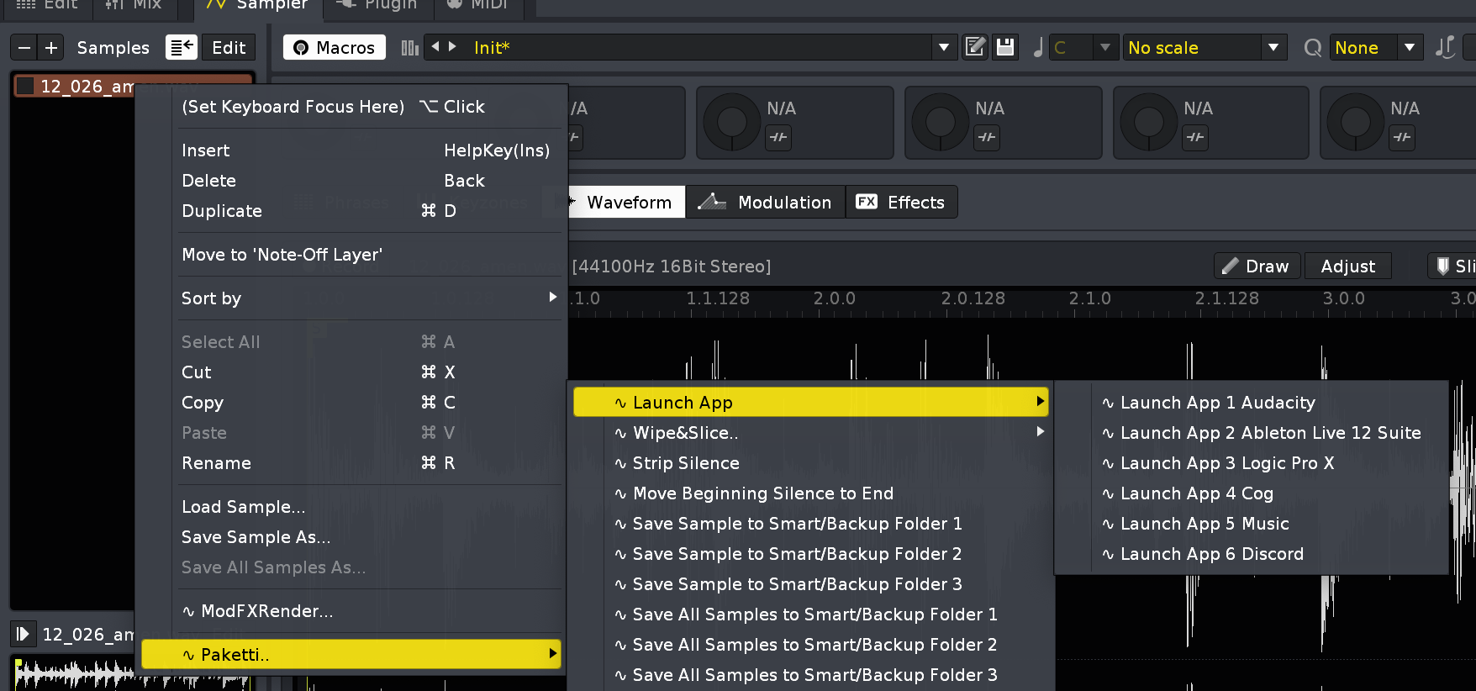Open the Init* preset dropdown
The image size is (1476, 691).
943,48
